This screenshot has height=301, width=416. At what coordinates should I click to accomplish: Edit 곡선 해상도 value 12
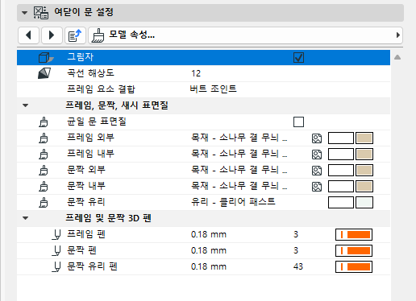[196, 73]
